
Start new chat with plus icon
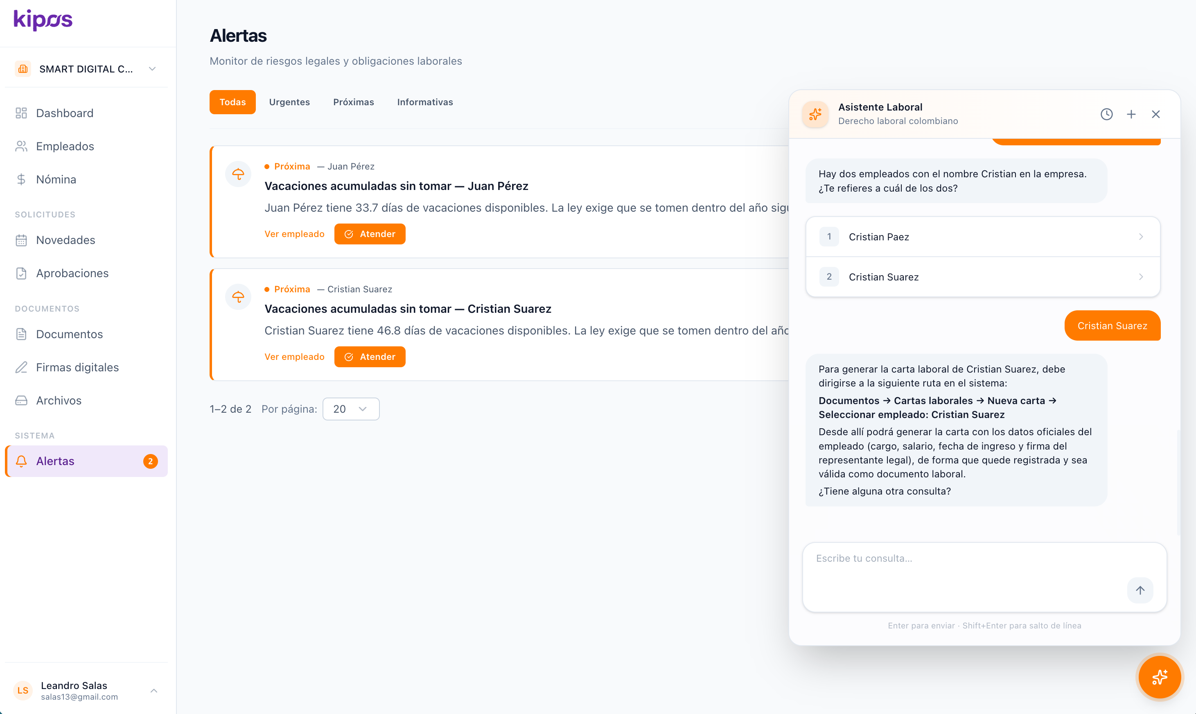point(1131,114)
